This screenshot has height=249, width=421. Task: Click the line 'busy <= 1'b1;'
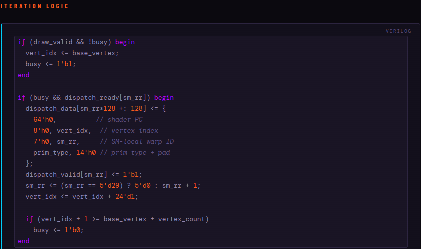(x=51, y=64)
